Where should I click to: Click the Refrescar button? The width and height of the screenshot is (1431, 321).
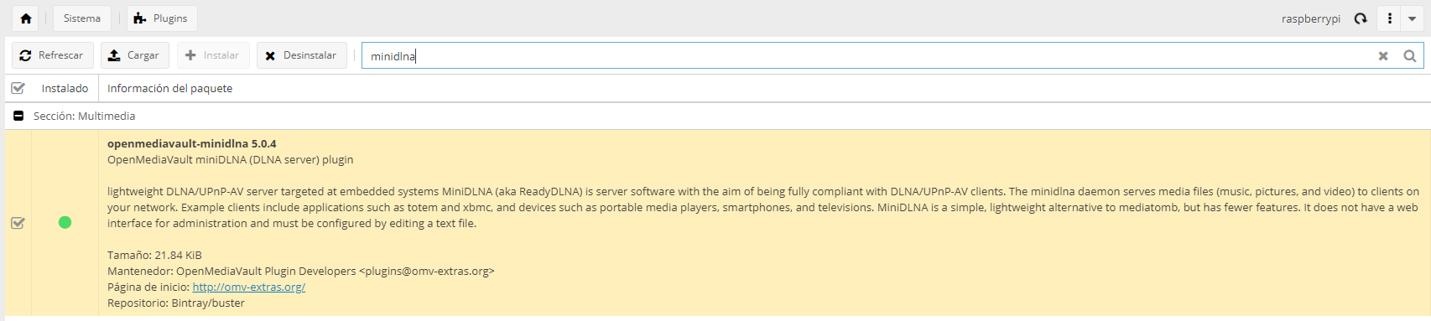click(x=53, y=55)
